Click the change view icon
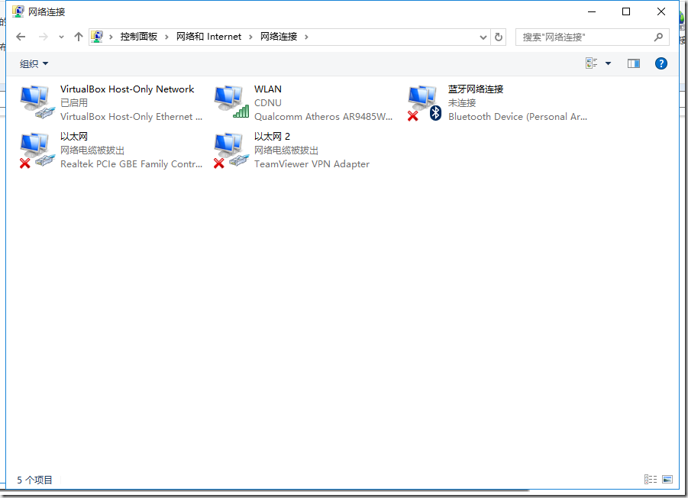688x498 pixels. click(592, 63)
